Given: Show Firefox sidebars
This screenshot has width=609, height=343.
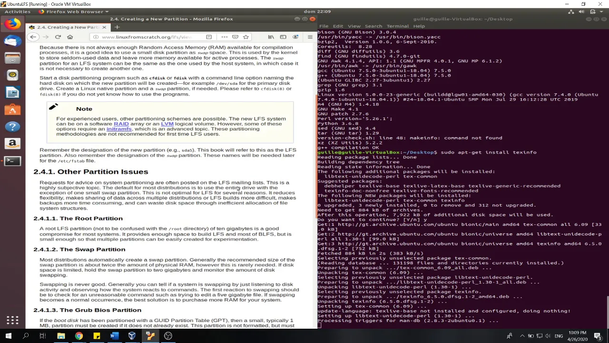Looking at the screenshot, I should pos(283,37).
